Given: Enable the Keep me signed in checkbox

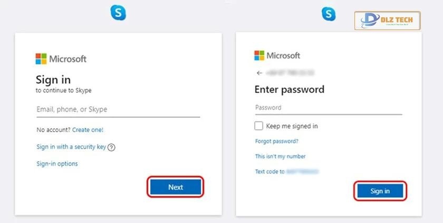Looking at the screenshot, I should [x=259, y=126].
